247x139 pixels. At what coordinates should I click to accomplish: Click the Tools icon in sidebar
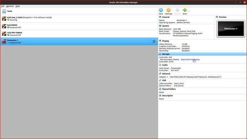pyautogui.click(x=4, y=11)
